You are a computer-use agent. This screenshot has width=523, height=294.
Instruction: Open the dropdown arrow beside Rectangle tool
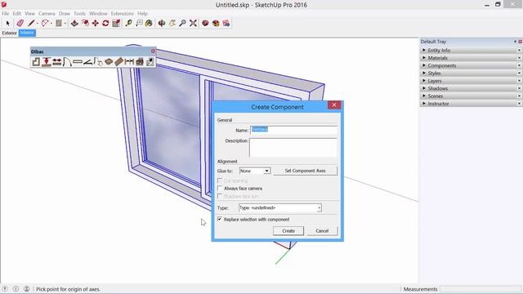(65, 24)
